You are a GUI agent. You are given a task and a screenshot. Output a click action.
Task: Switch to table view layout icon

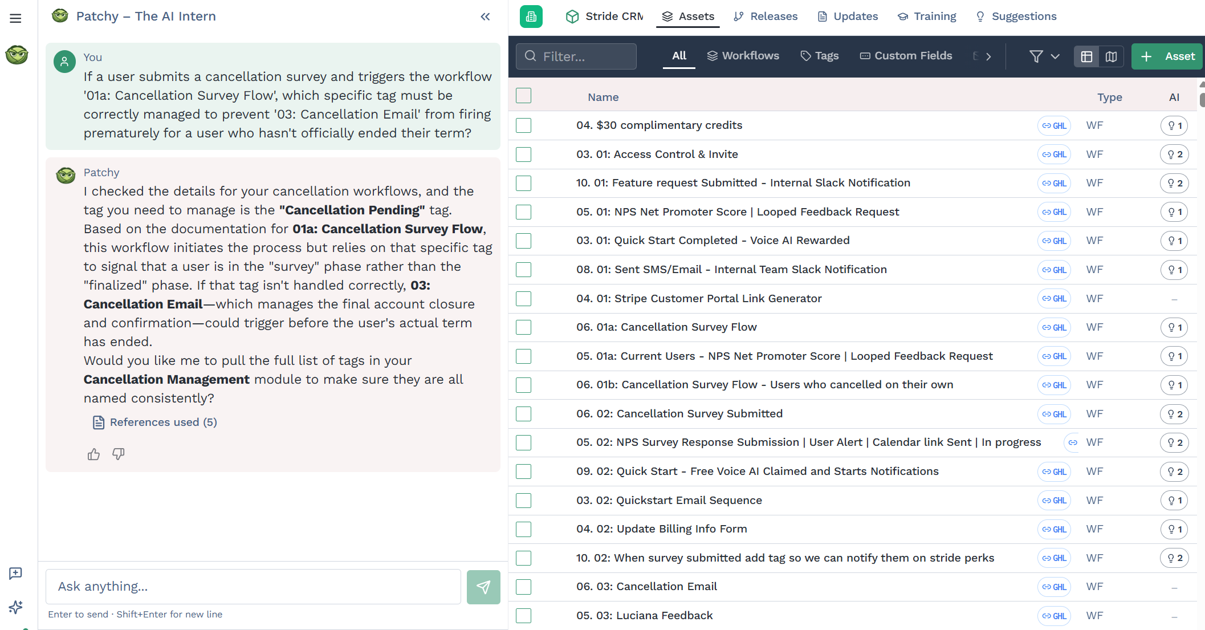1086,56
